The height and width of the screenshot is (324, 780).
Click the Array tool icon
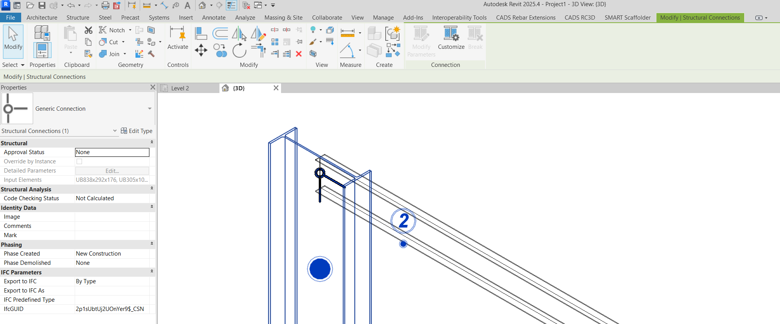(275, 42)
